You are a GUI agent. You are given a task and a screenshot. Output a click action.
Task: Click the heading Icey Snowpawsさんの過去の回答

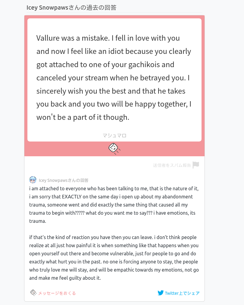tap(71, 8)
